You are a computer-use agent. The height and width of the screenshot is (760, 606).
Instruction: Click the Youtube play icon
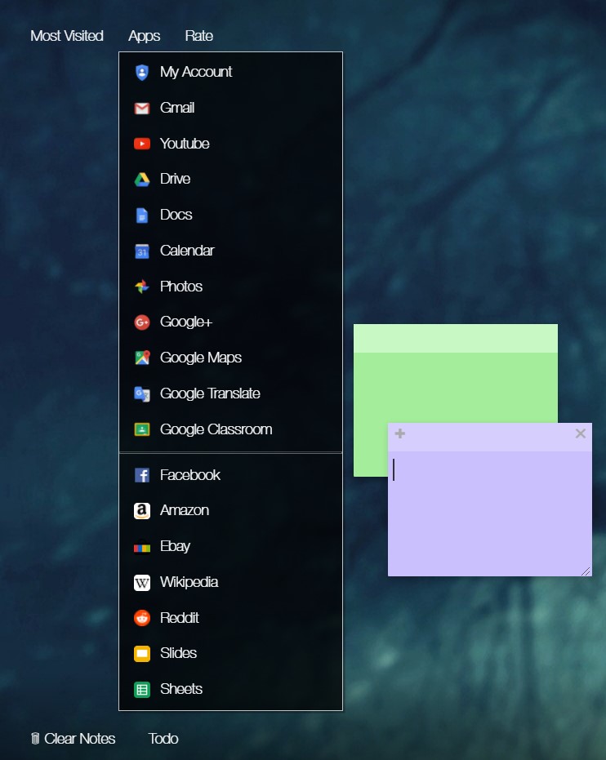[141, 144]
